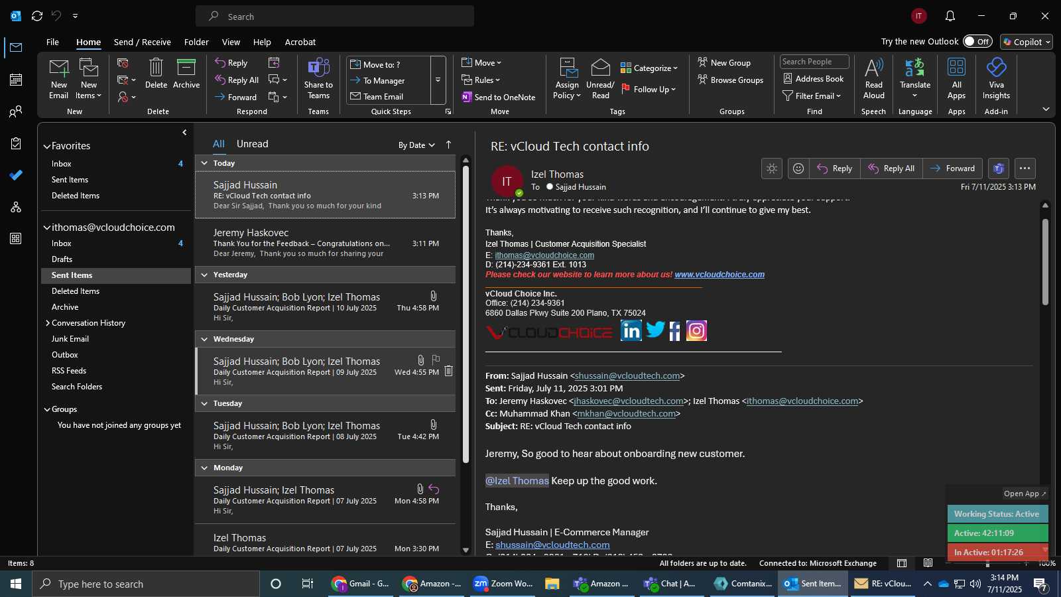Open the Filter Email dropdown
1061x597 pixels.
[x=812, y=96]
